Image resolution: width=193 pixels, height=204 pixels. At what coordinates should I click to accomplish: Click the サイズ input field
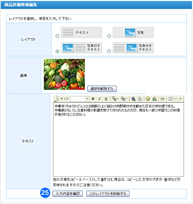pyautogui.click(x=78, y=99)
